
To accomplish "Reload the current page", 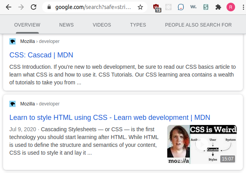I will 34,7.
